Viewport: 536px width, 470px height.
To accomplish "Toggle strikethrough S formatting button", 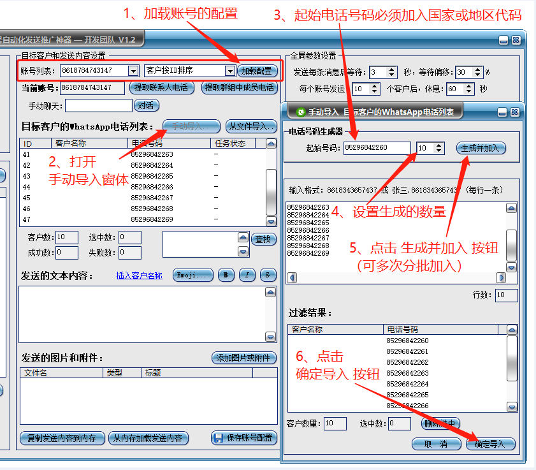I will coord(268,275).
